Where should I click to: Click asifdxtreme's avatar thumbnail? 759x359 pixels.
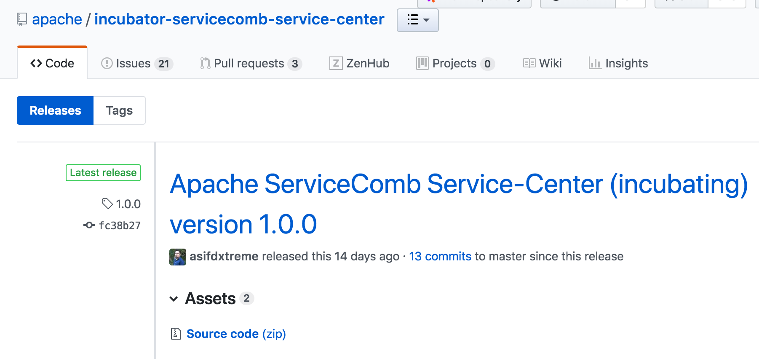[x=178, y=257]
